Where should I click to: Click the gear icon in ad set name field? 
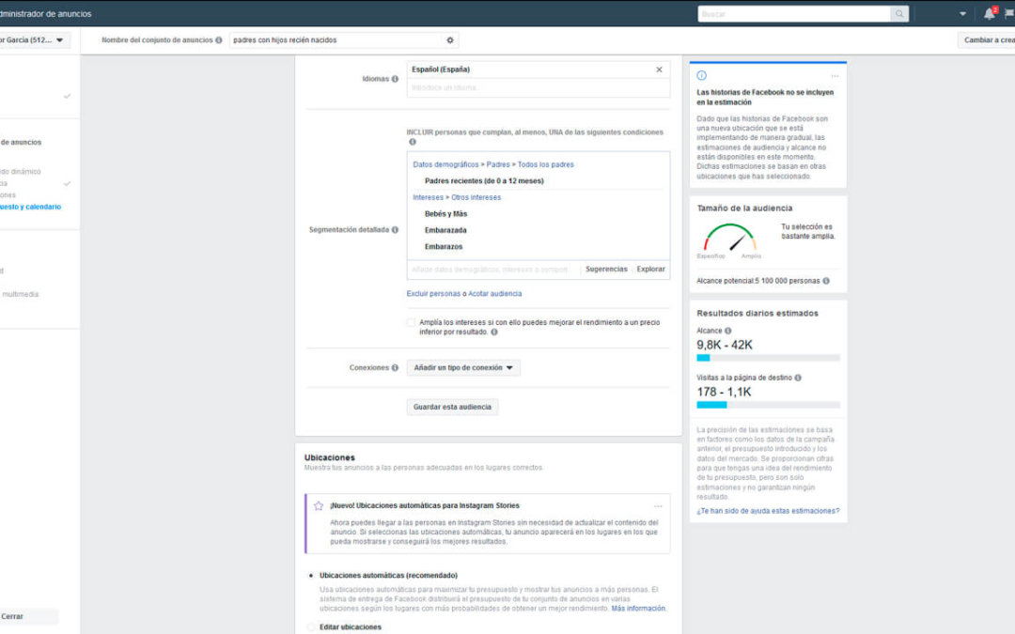pos(450,40)
